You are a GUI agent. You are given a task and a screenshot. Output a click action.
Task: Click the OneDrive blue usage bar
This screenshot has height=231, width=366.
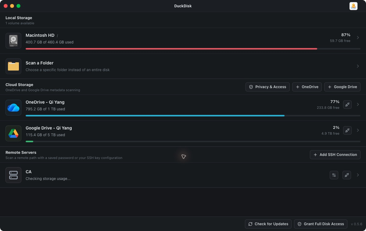coord(155,115)
